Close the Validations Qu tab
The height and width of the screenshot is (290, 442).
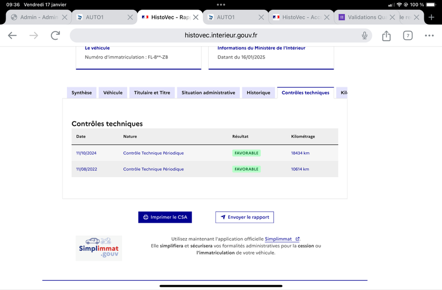(392, 17)
